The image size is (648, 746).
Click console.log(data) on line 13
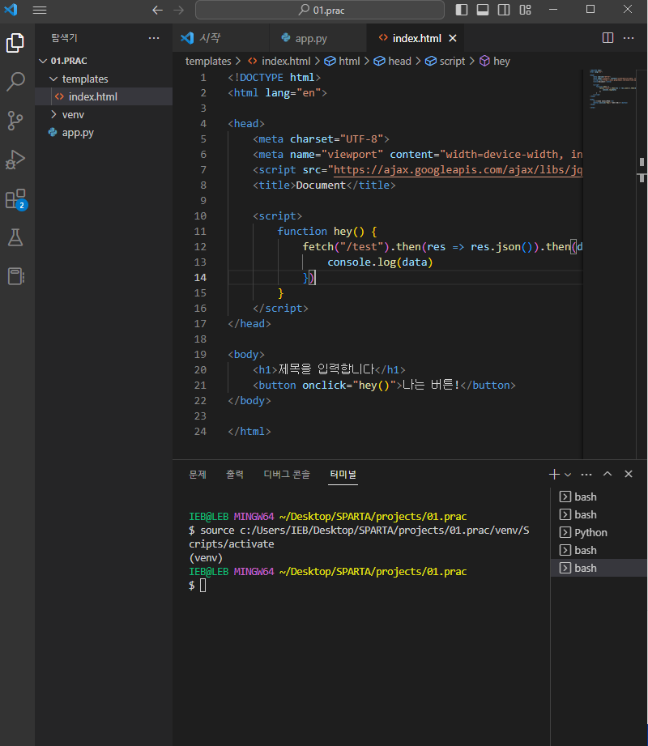(380, 262)
